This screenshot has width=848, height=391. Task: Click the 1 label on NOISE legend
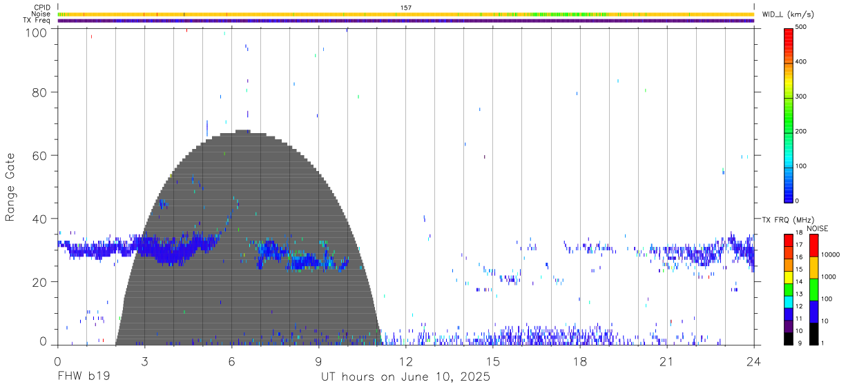pyautogui.click(x=822, y=343)
